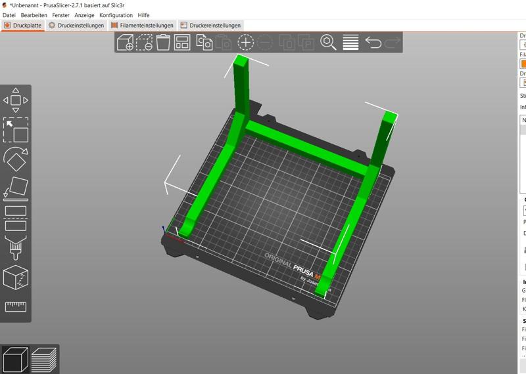This screenshot has width=526, height=374.
Task: Switch to the Druckereinstellungen tab
Action: (x=210, y=26)
